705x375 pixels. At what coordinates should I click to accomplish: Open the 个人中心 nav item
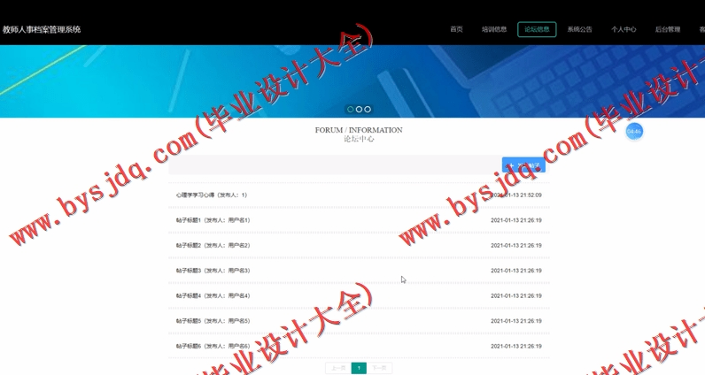624,29
